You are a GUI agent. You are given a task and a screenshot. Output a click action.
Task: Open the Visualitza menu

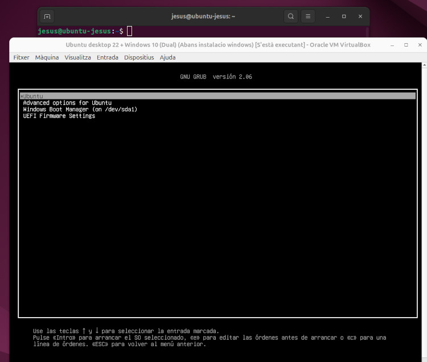(x=77, y=57)
